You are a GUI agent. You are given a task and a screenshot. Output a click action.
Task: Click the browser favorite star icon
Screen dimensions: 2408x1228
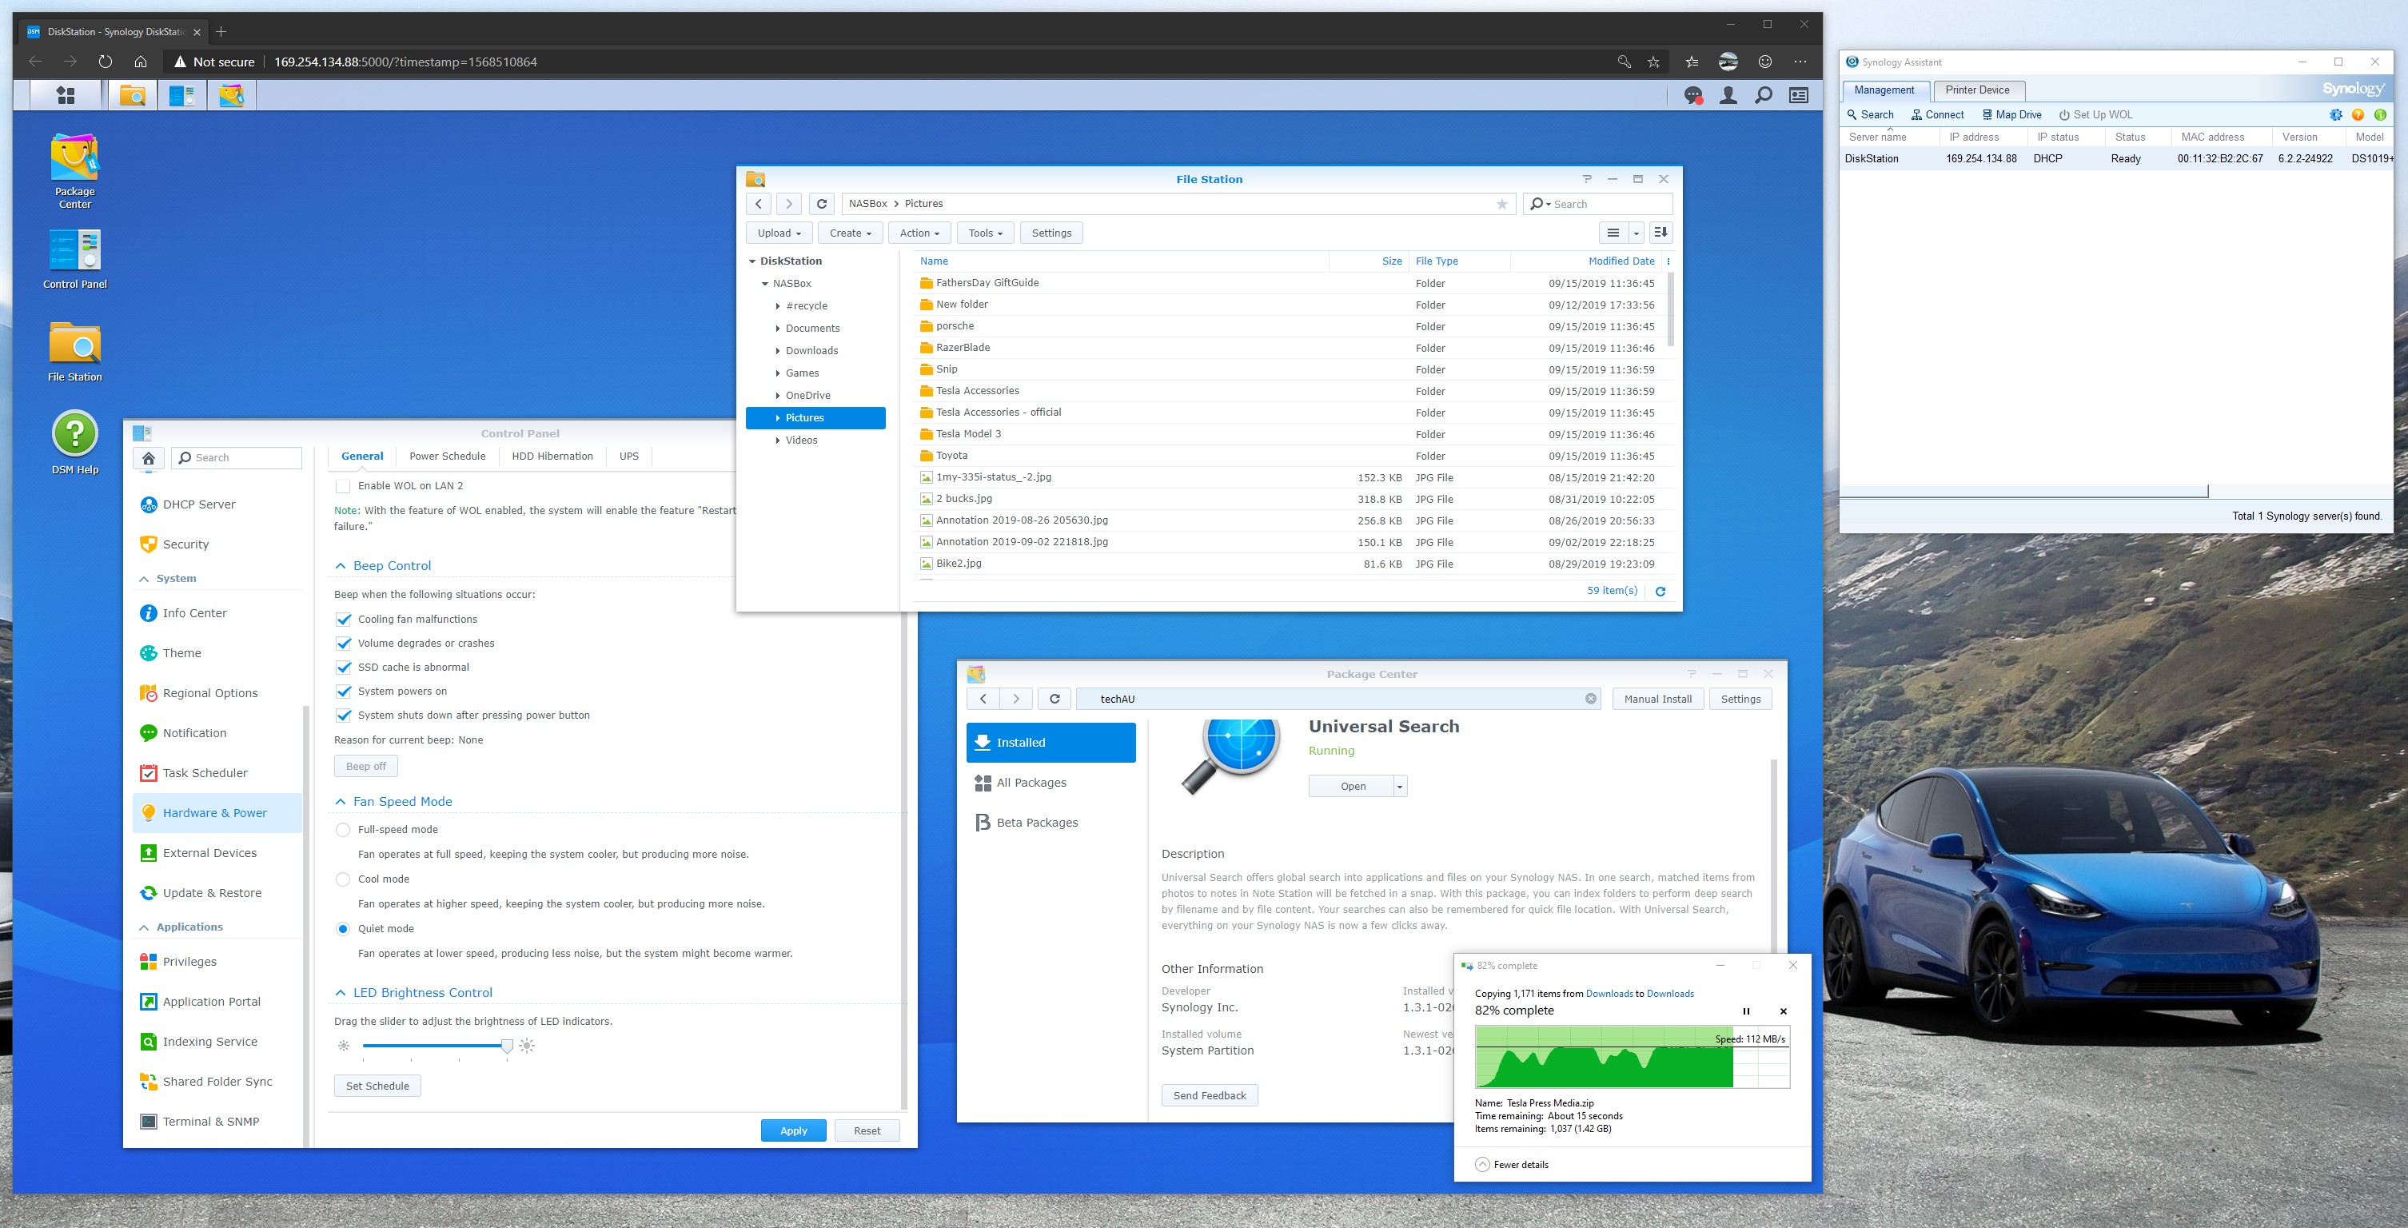(x=1653, y=62)
